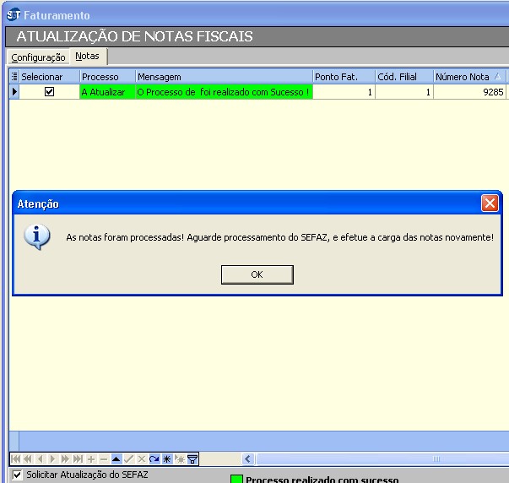Viewport: 509px width, 483px height.
Task: Switch to the Configuração tab
Action: pyautogui.click(x=38, y=57)
